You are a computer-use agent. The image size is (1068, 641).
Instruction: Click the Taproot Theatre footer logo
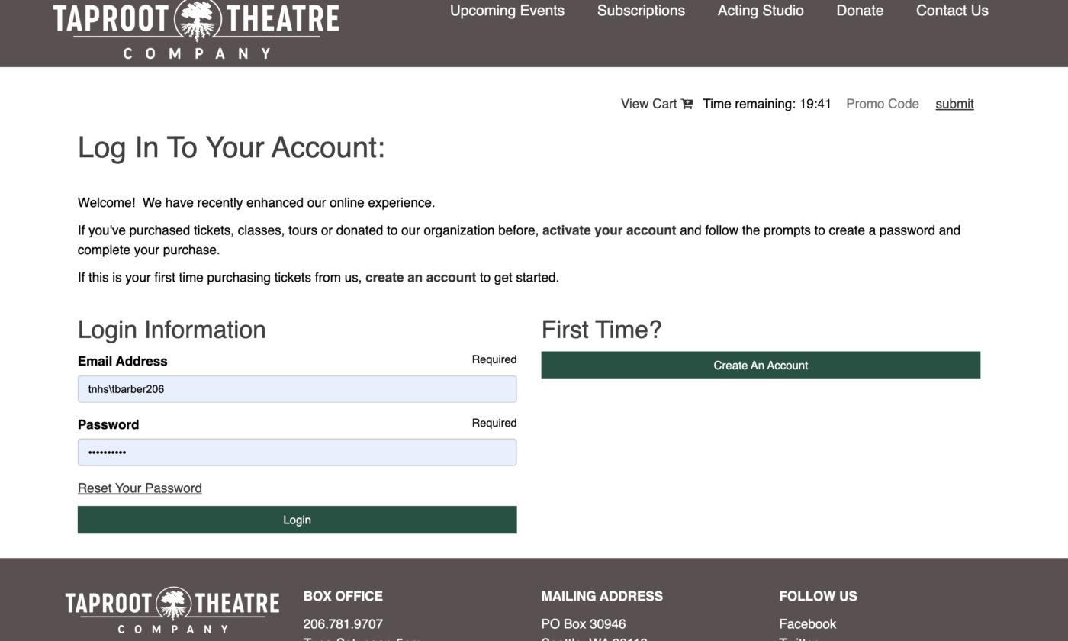172,610
